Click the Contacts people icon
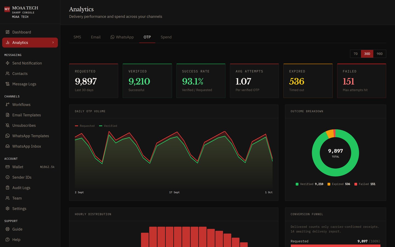The height and width of the screenshot is (247, 395). 7,74
